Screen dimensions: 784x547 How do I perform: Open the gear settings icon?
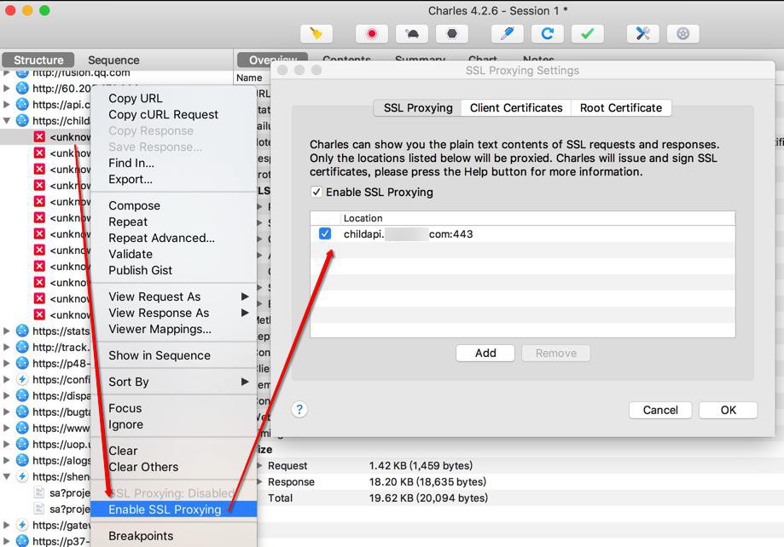(683, 33)
